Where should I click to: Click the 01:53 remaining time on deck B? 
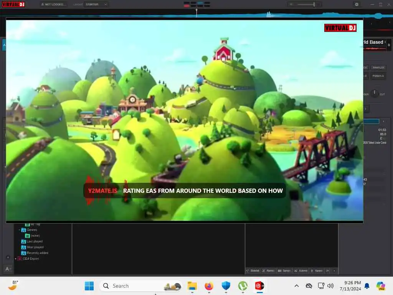382,130
